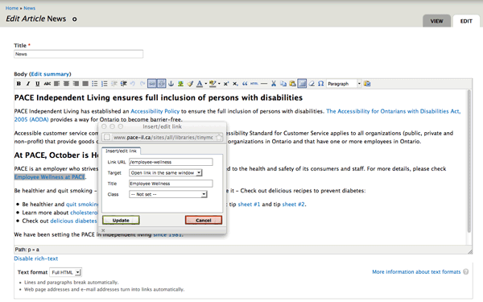Click the Employee Wellness at PACE link
Viewport: 483px width, 302px height.
click(x=50, y=176)
